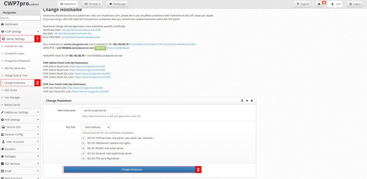367x179 pixels.
Task: Click the SQL Services database icon
Action: [x=3, y=164]
